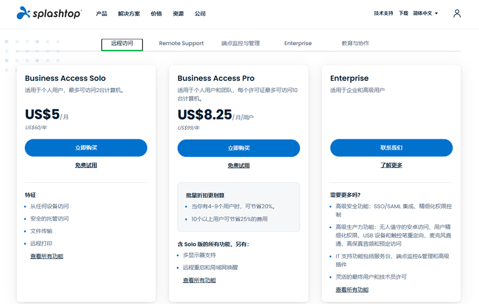The height and width of the screenshot is (304, 479).
Task: Click the 多显示器支持 feature
Action: coord(199,255)
